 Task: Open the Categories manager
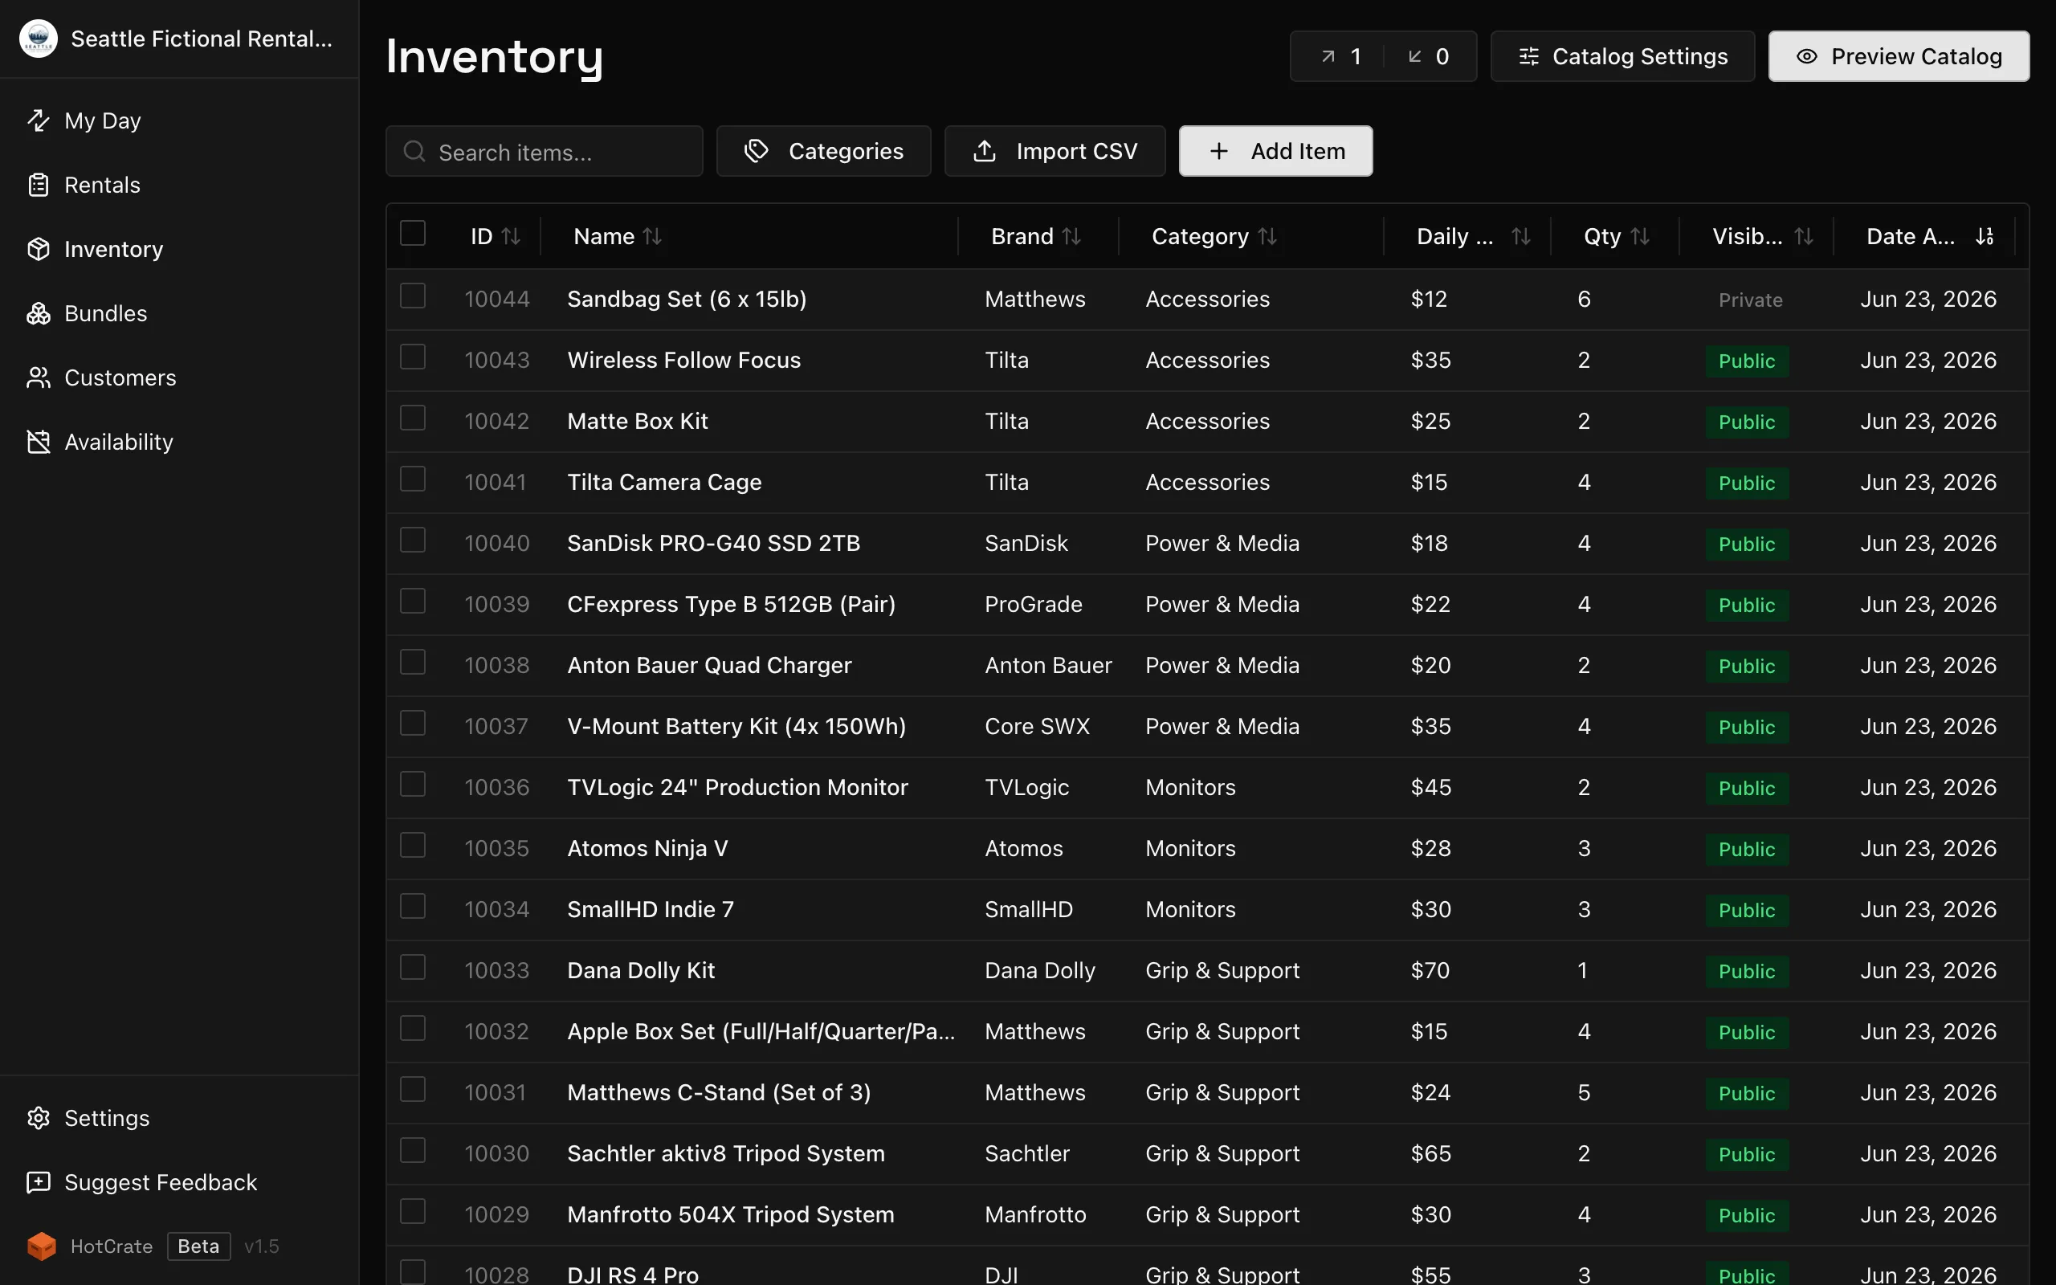click(x=823, y=151)
